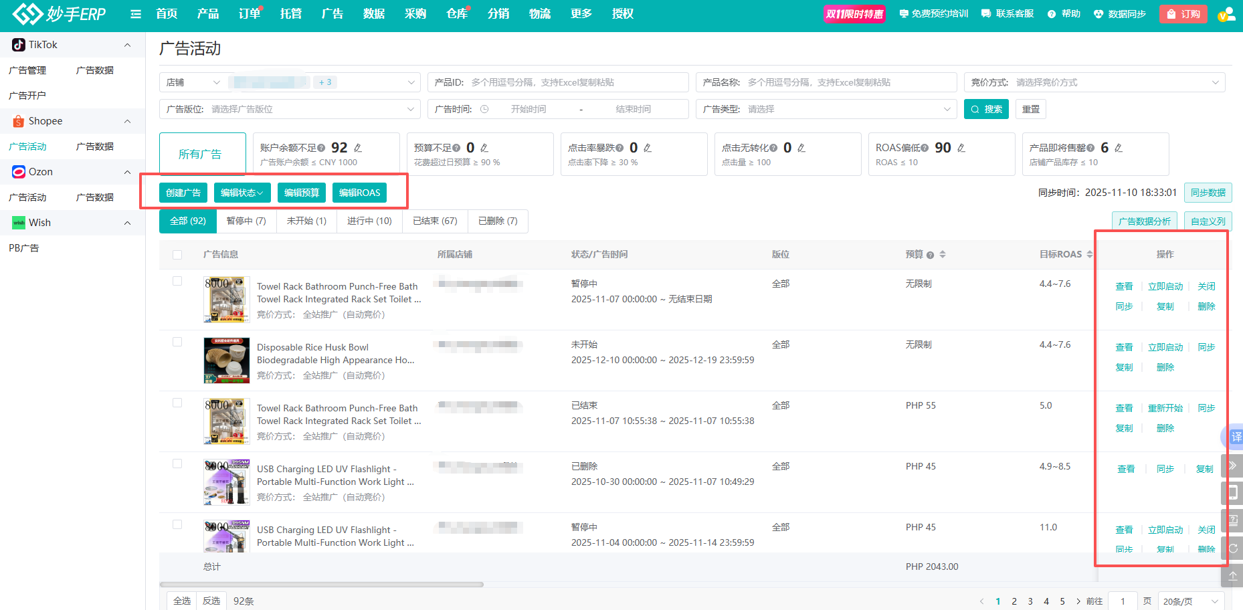Focus the 产品名称 input field
The image size is (1243, 610).
(826, 82)
